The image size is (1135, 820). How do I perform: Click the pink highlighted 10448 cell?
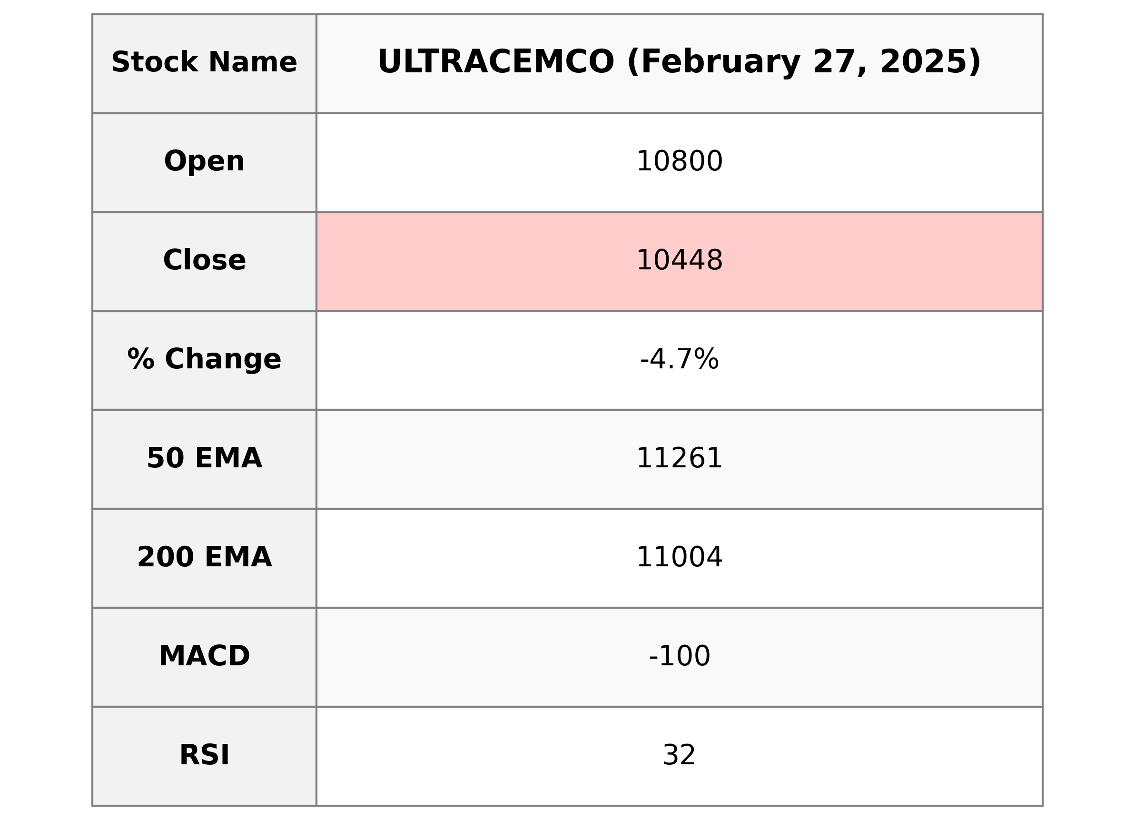point(679,260)
